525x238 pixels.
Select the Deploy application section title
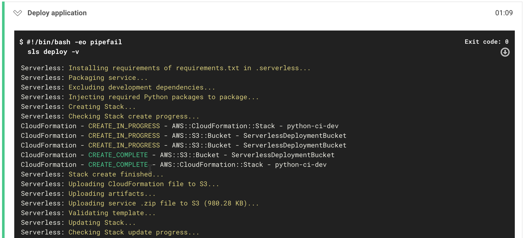57,13
